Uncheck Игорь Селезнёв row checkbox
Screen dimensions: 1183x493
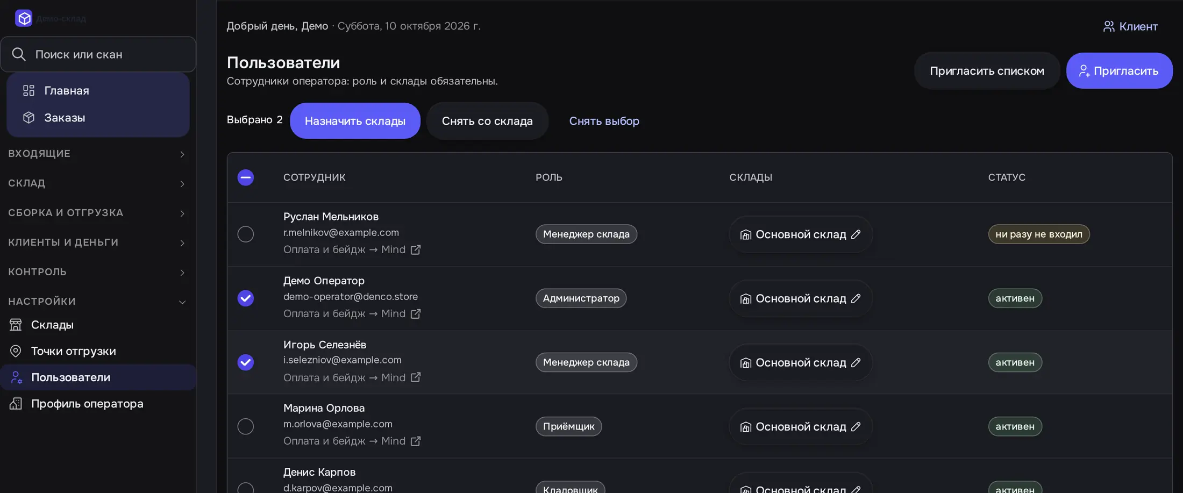pos(246,362)
